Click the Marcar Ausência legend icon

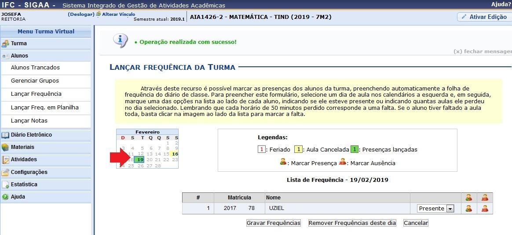342,162
